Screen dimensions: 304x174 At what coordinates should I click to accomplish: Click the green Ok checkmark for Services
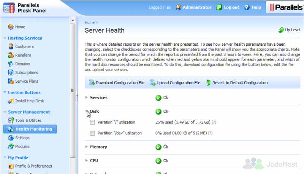coord(158,98)
